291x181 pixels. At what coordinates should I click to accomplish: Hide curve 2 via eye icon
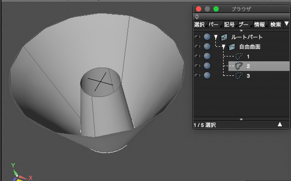pos(197,66)
